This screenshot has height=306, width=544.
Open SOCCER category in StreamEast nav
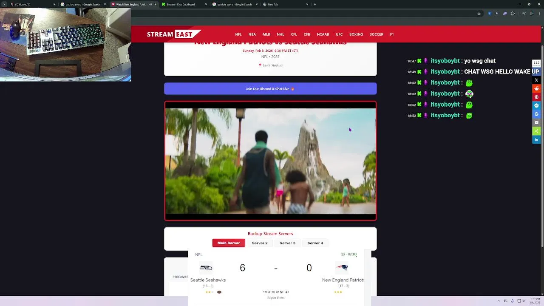(x=377, y=34)
